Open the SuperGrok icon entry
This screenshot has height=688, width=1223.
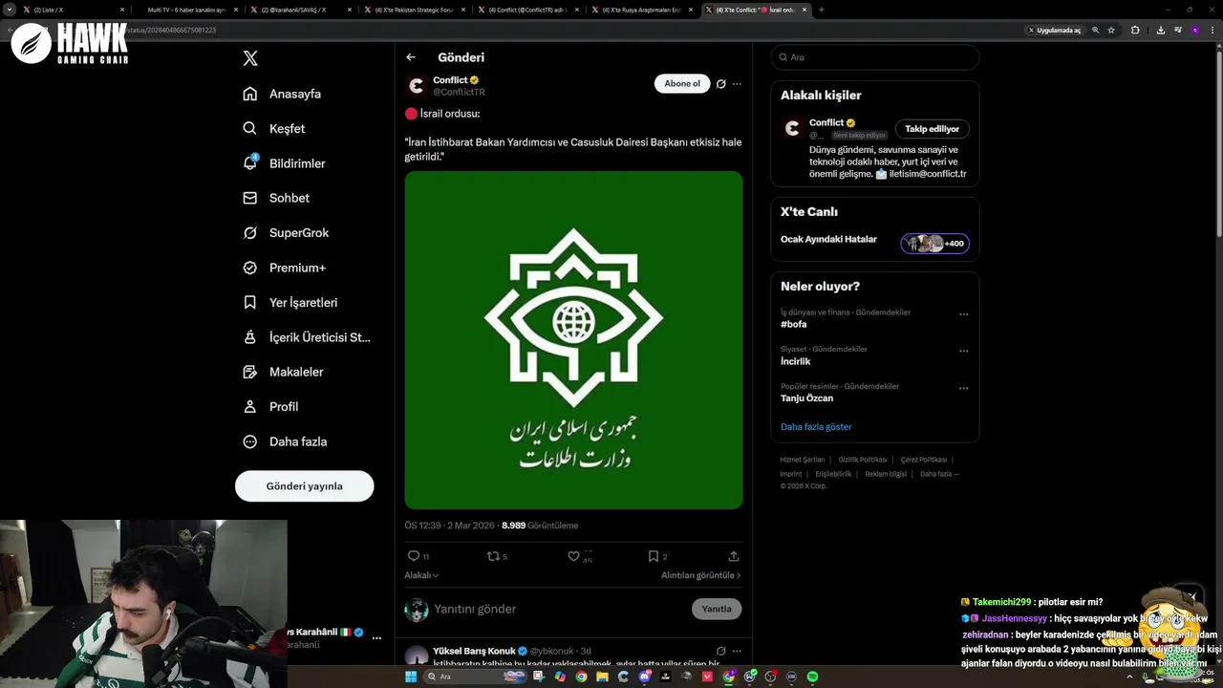point(250,233)
